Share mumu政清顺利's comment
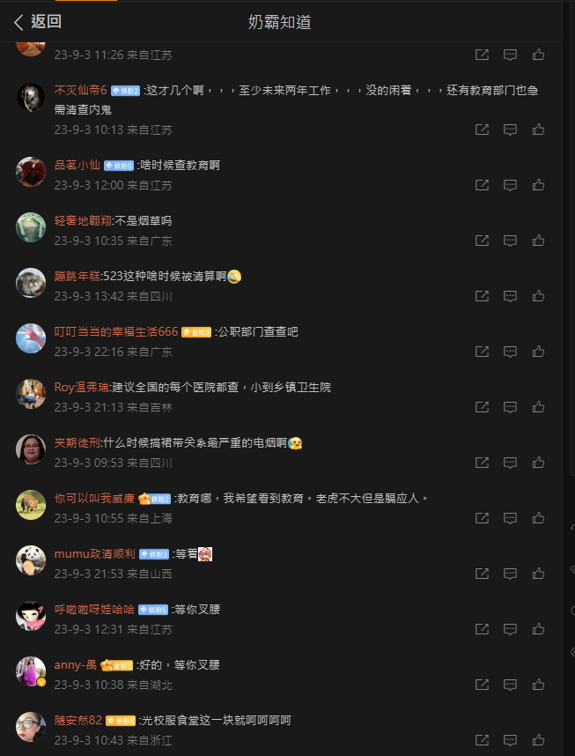This screenshot has width=575, height=756. [482, 574]
